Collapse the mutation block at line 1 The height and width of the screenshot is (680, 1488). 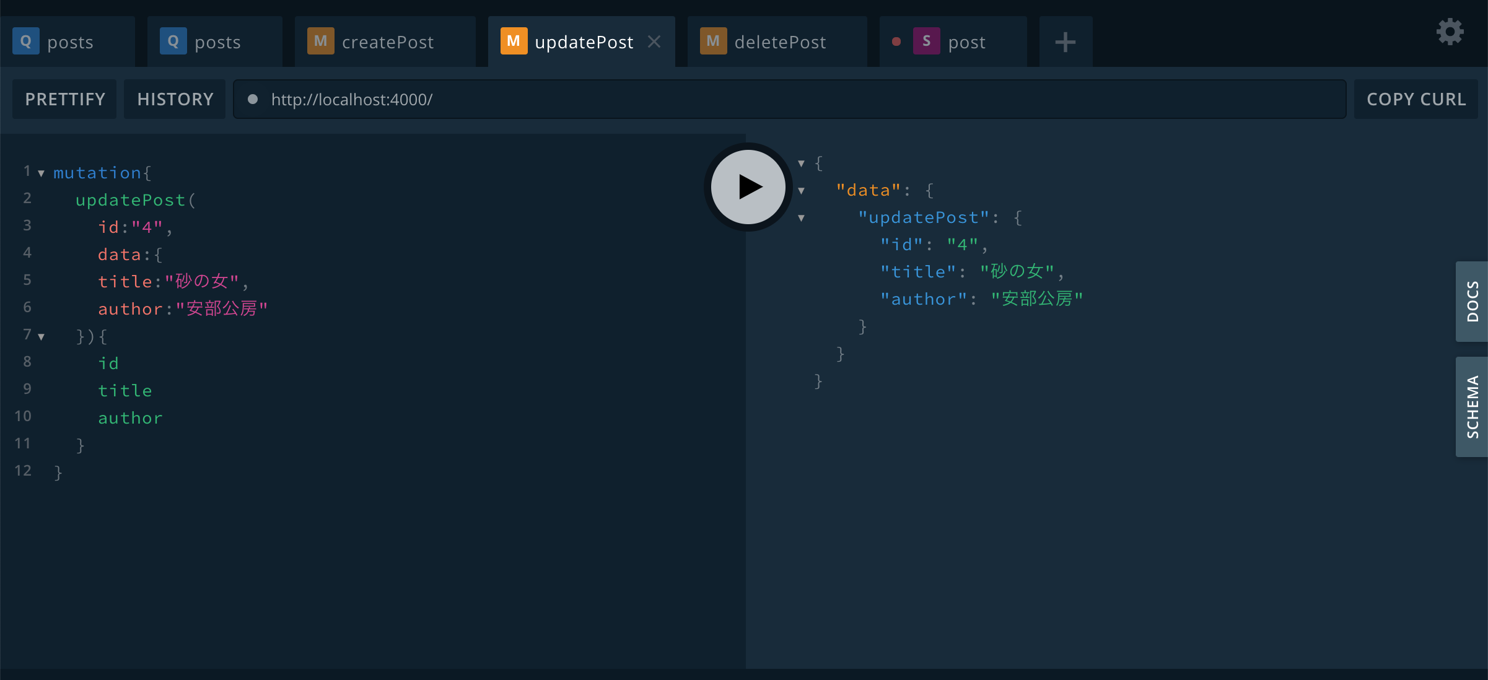42,173
